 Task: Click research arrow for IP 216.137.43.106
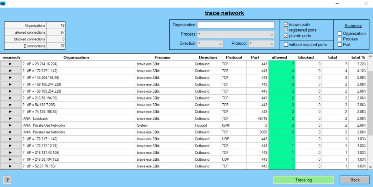(10, 153)
